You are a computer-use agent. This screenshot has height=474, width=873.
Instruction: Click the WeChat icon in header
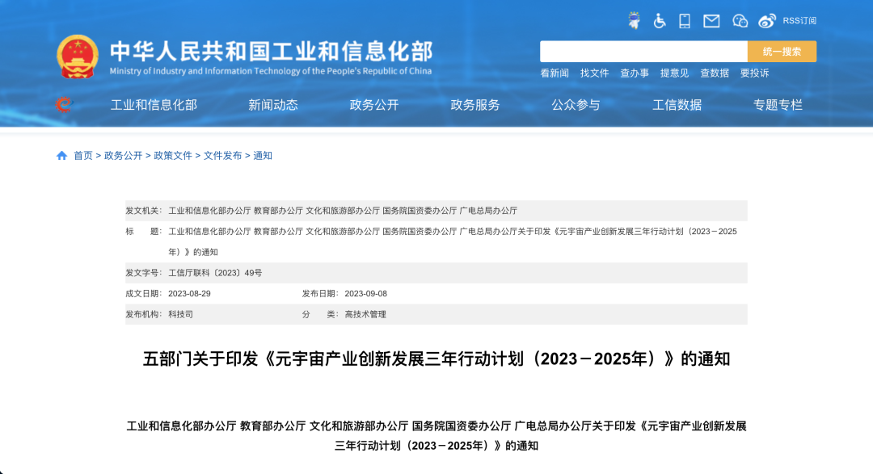click(740, 21)
